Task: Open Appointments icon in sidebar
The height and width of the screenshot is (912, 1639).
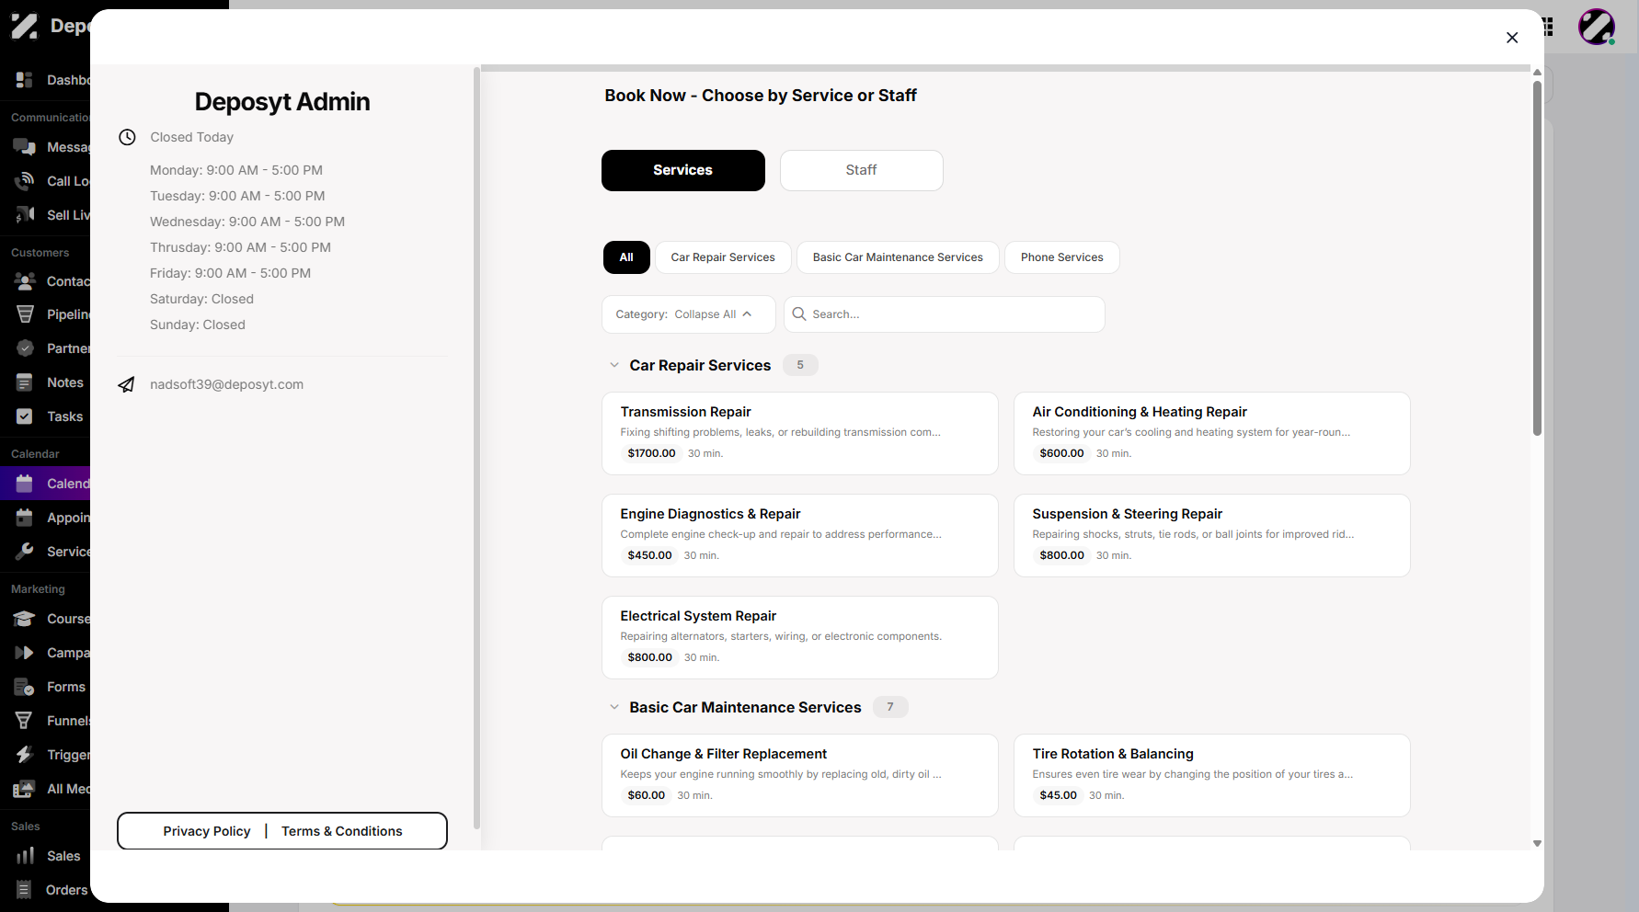Action: (25, 518)
